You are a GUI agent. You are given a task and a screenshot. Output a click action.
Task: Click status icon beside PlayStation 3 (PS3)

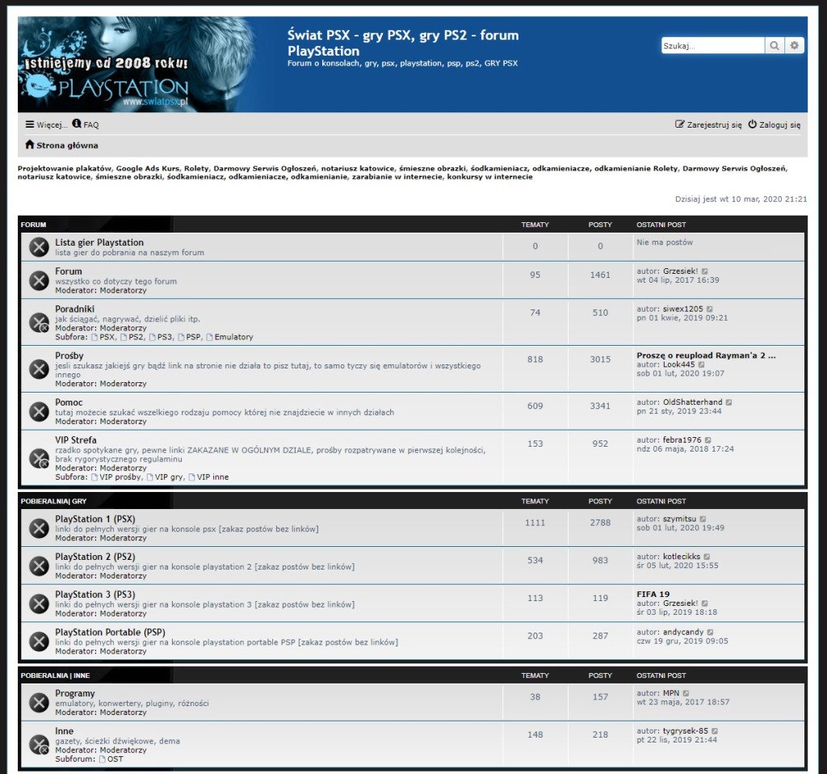(x=39, y=604)
